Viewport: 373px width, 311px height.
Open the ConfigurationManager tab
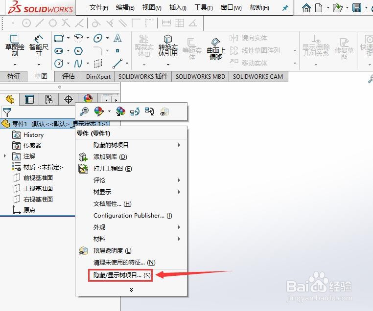coord(49,99)
